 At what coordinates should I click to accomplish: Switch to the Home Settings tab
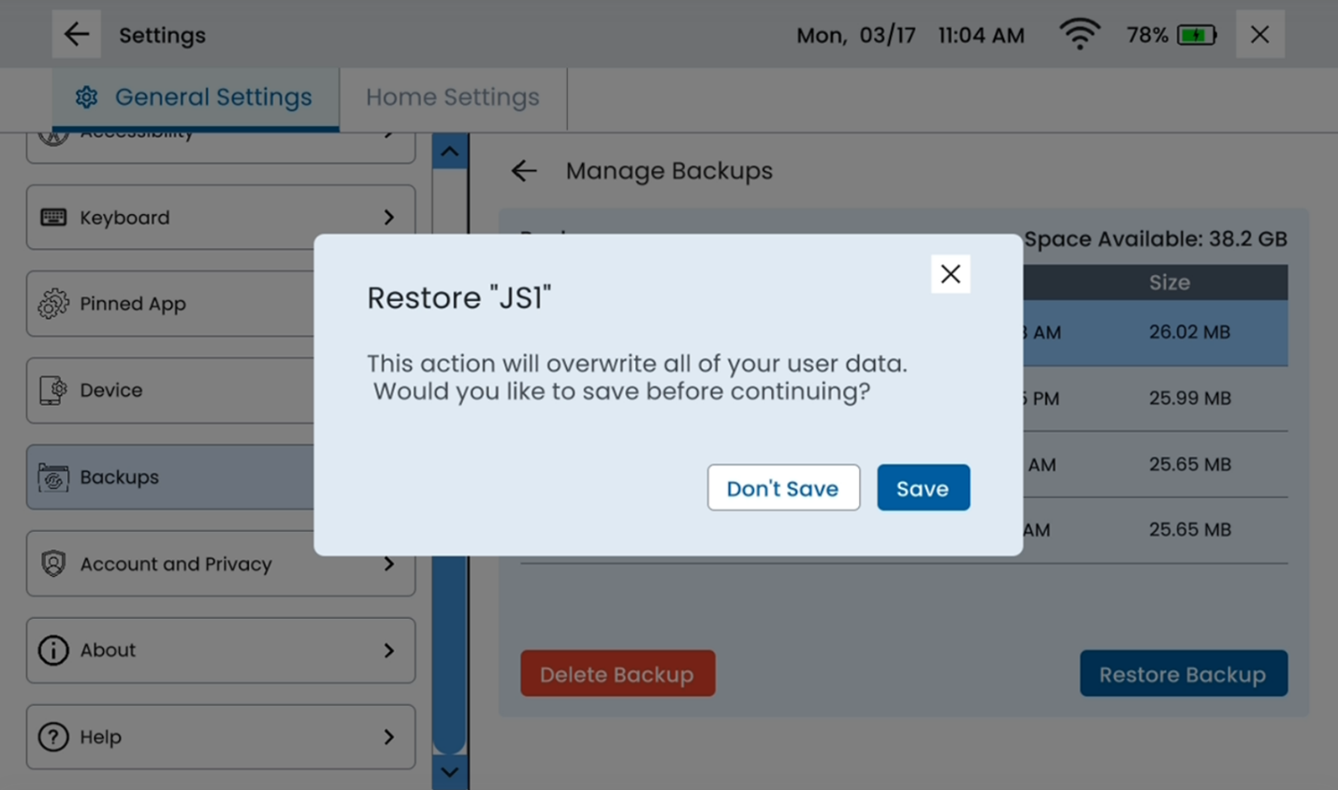pyautogui.click(x=452, y=97)
